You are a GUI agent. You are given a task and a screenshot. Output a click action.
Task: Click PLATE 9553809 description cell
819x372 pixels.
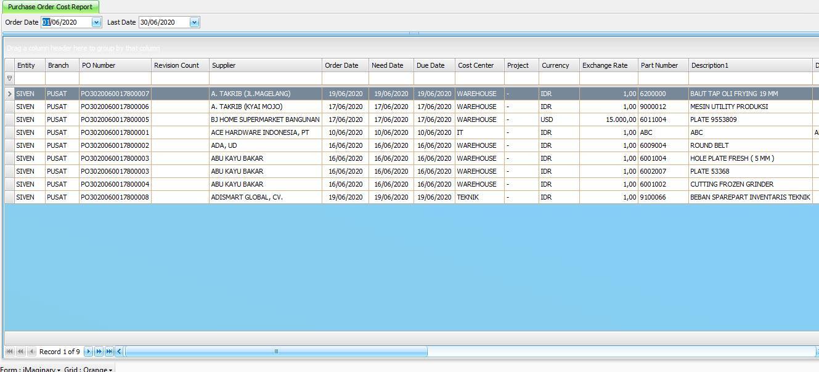click(751, 119)
